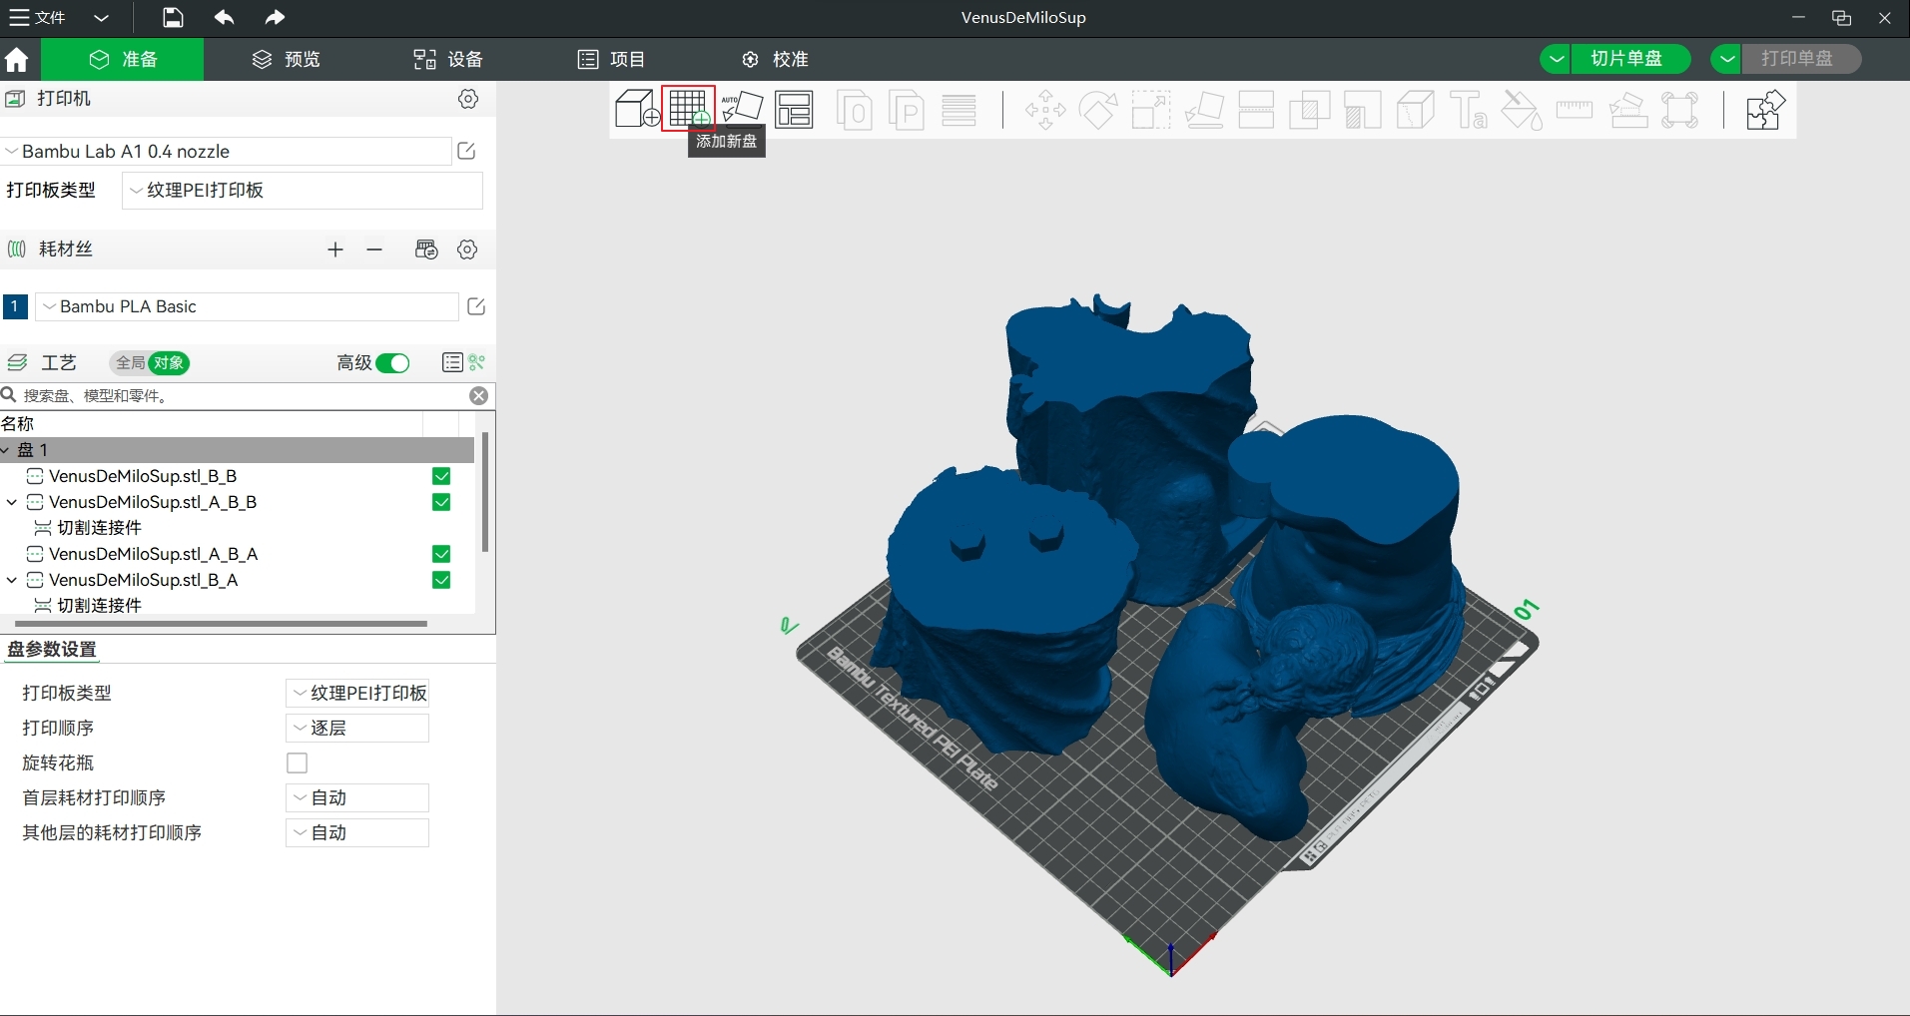Enable the 旋转花瓶 checkbox
The height and width of the screenshot is (1016, 1910).
click(297, 763)
